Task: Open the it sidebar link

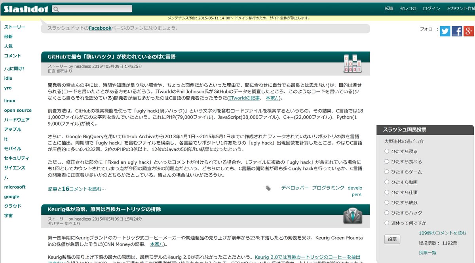Action: pyautogui.click(x=6, y=139)
